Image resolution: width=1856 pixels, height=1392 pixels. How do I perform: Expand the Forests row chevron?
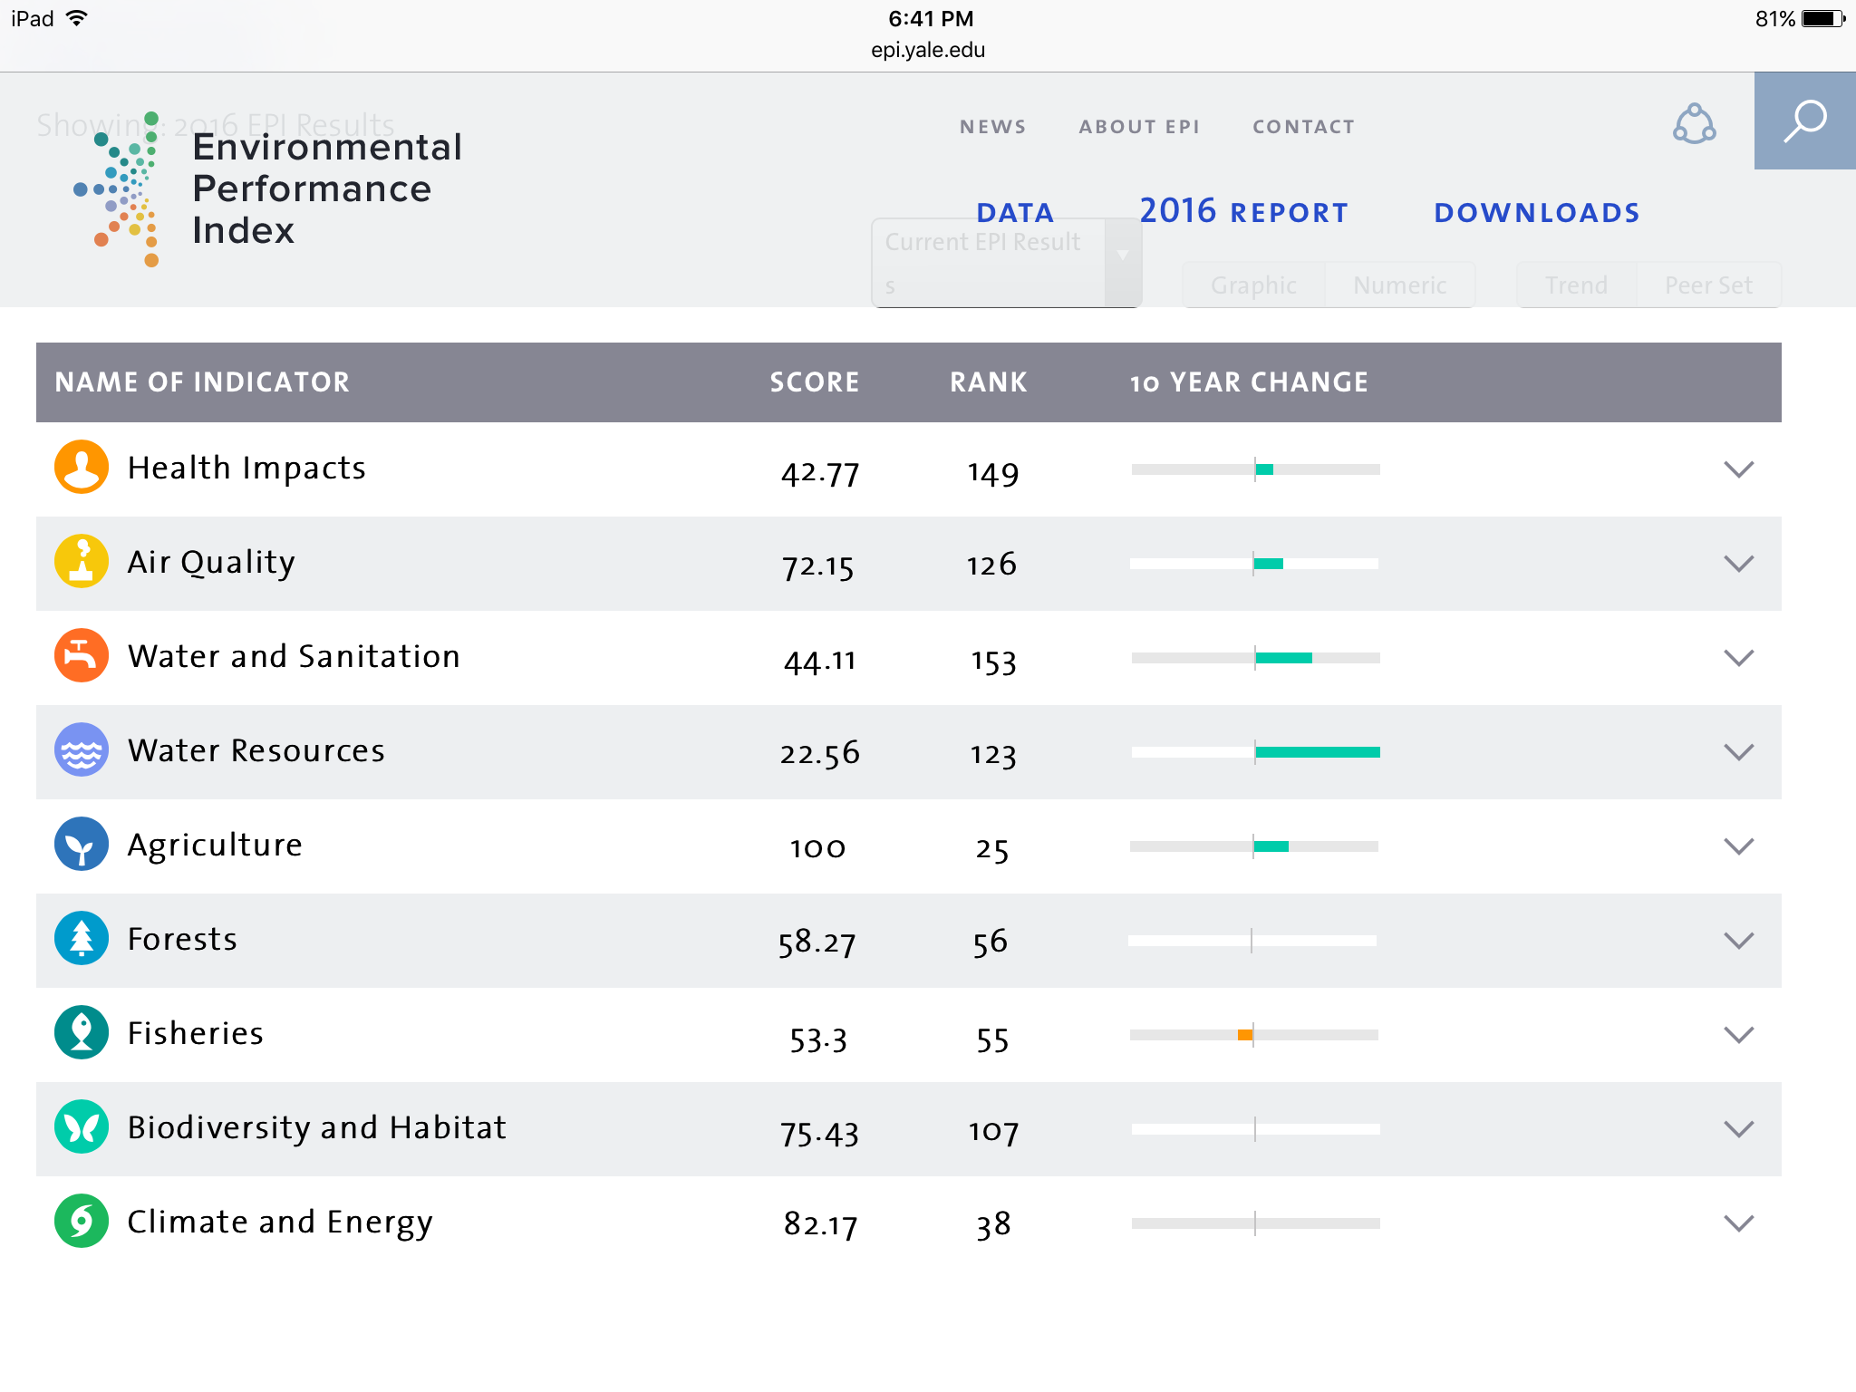1738,941
